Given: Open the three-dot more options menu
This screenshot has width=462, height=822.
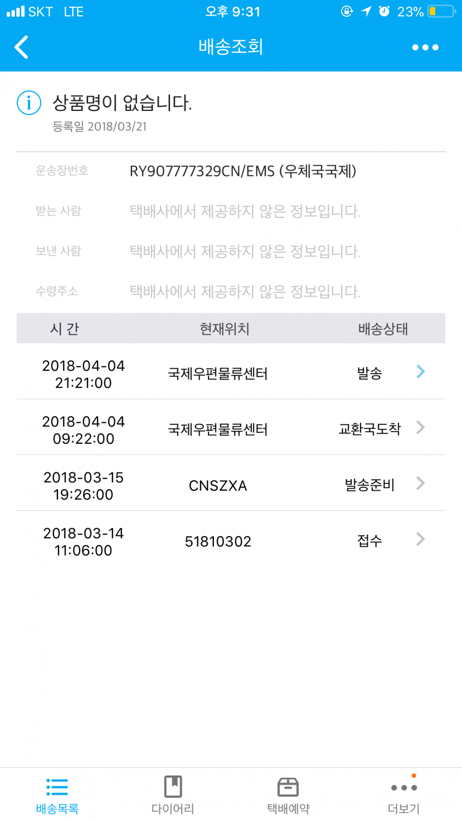Looking at the screenshot, I should (425, 48).
